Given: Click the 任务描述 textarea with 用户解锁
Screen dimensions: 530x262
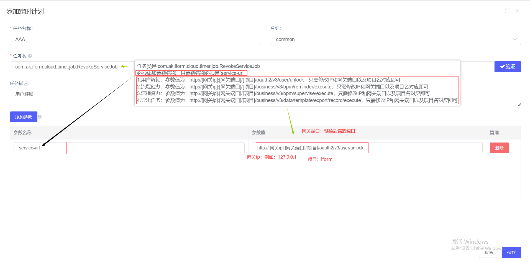Looking at the screenshot, I should 69,97.
